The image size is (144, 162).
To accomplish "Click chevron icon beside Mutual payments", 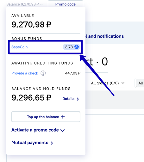I will 52,143.
